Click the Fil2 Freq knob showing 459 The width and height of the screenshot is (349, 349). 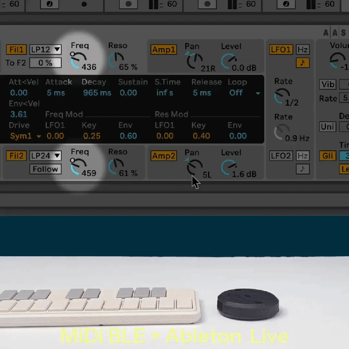[78, 166]
